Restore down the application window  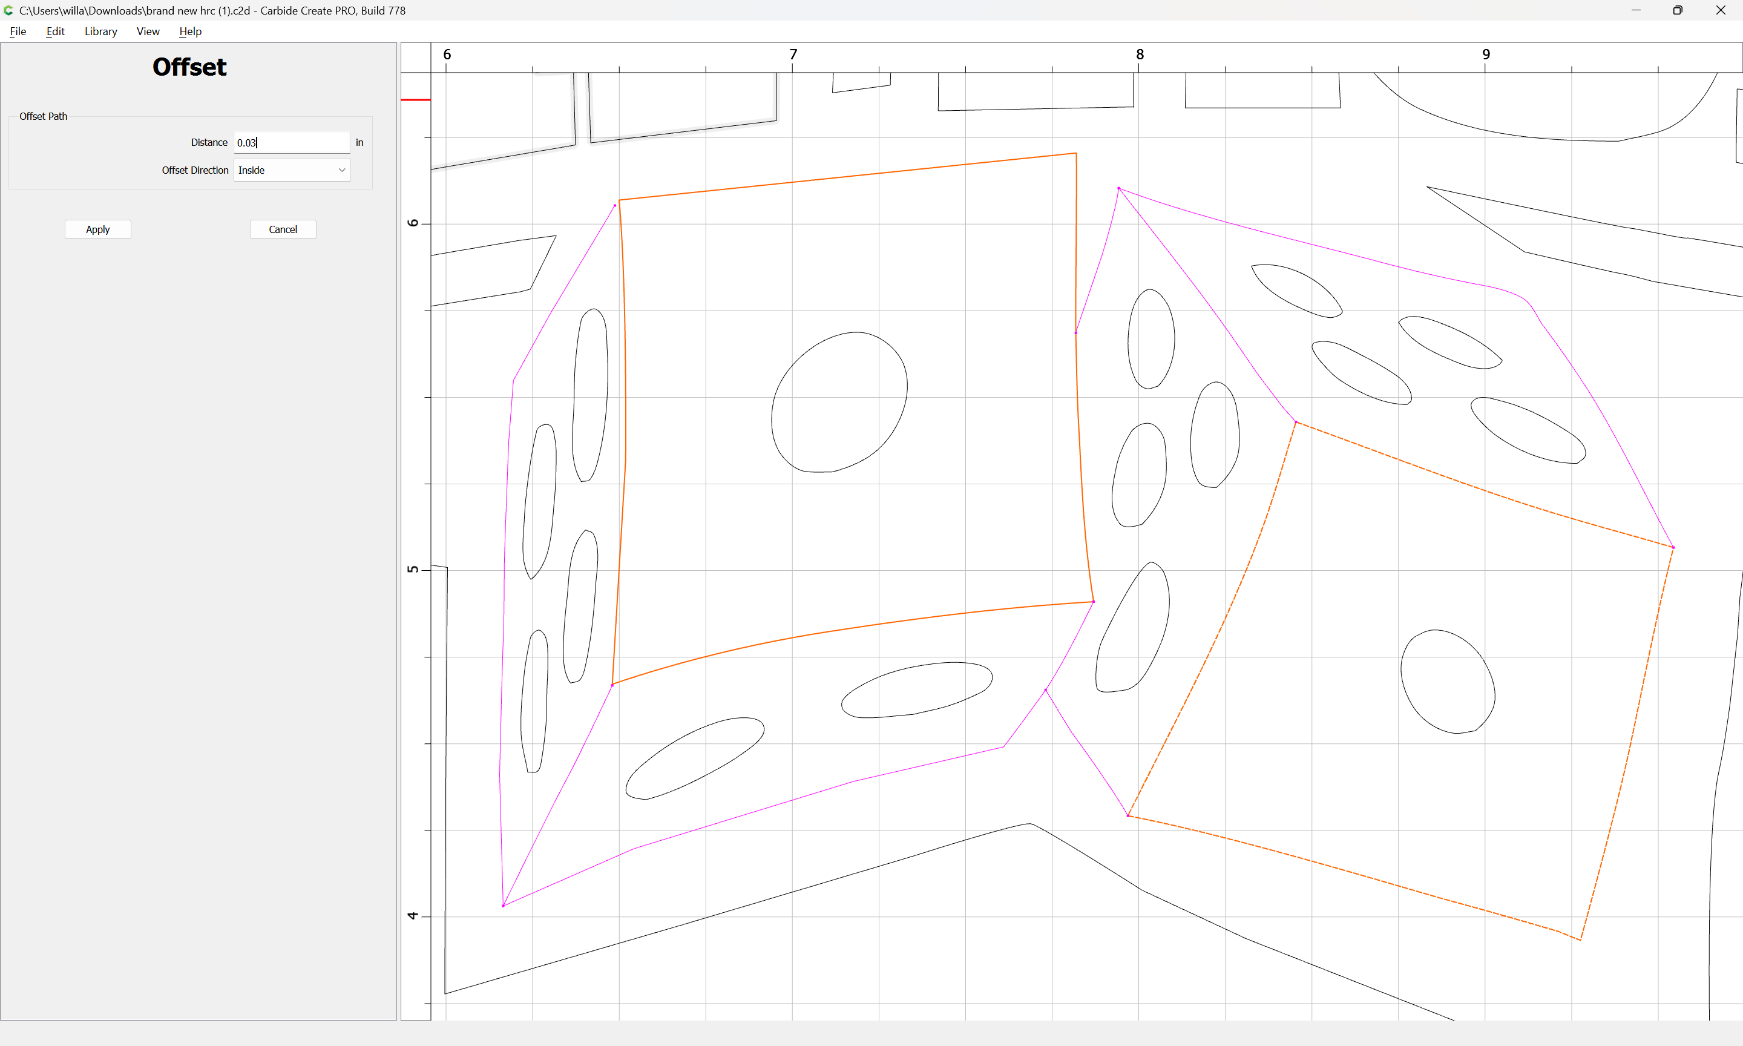click(1678, 10)
